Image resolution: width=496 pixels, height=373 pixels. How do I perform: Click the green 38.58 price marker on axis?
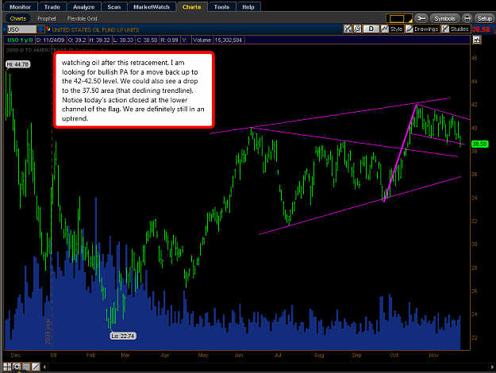pos(479,144)
